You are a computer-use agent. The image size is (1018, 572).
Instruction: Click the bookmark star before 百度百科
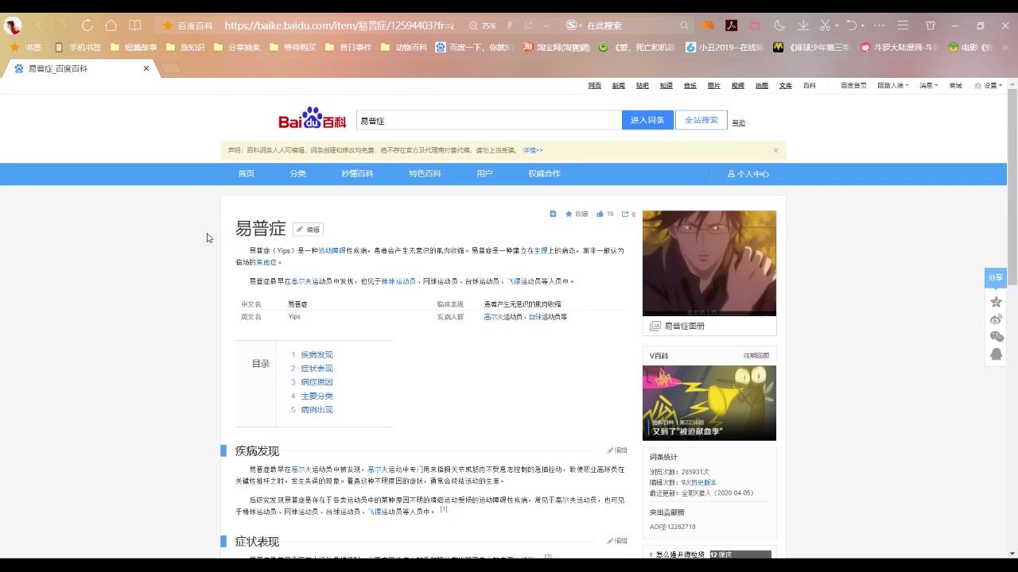click(168, 25)
